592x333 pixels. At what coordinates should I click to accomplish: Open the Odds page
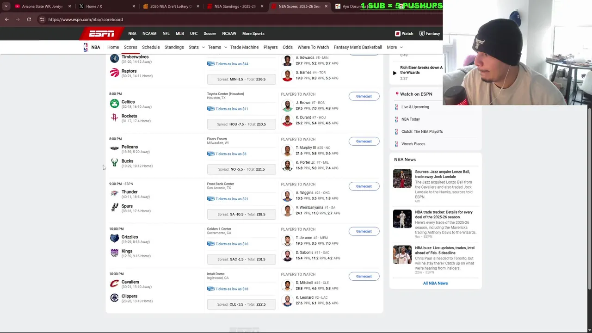pyautogui.click(x=287, y=47)
